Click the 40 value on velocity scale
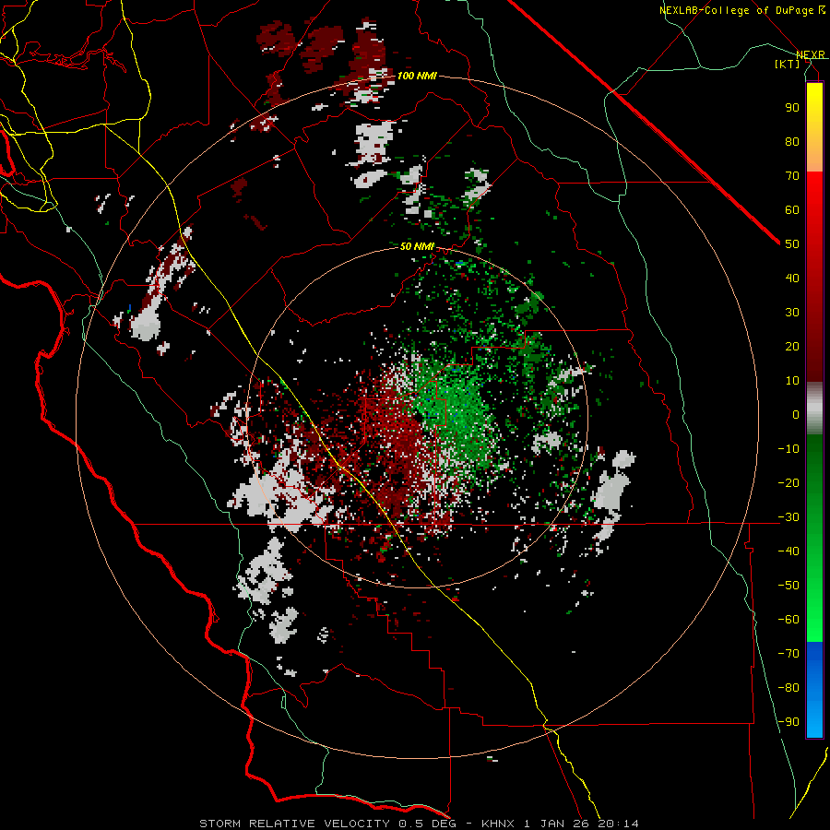The image size is (830, 830). [792, 278]
